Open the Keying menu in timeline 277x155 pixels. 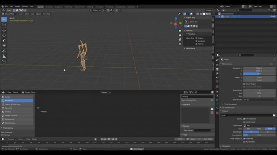pyautogui.click(x=21, y=139)
